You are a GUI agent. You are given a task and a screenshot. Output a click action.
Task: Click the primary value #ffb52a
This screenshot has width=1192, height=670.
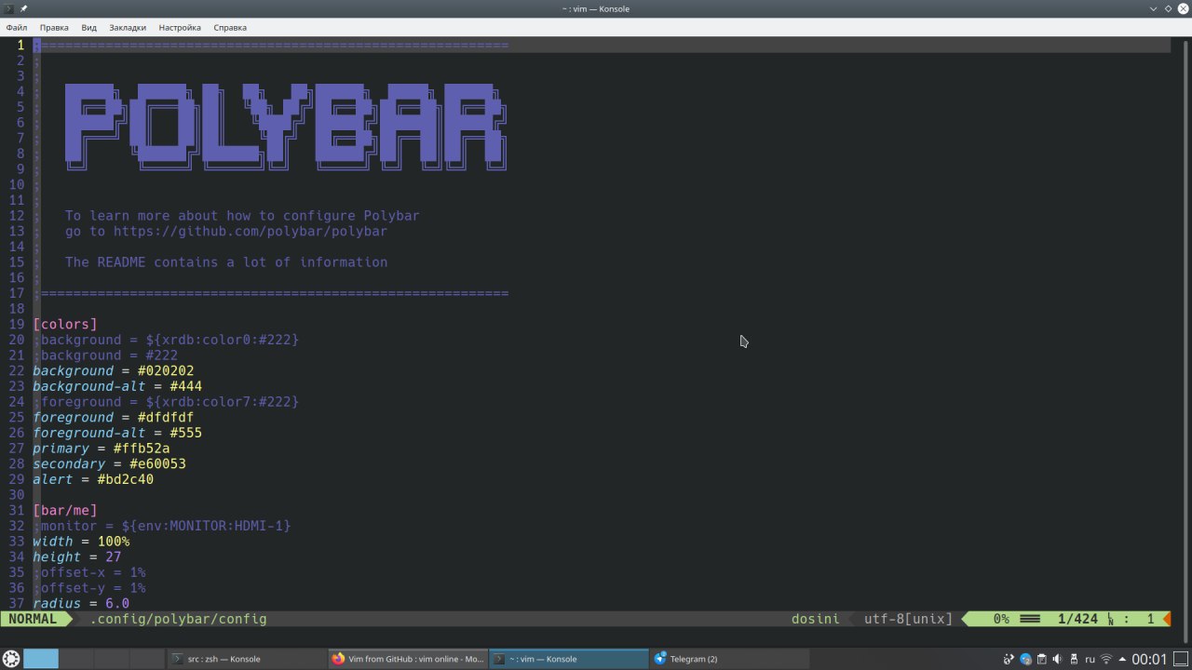142,449
